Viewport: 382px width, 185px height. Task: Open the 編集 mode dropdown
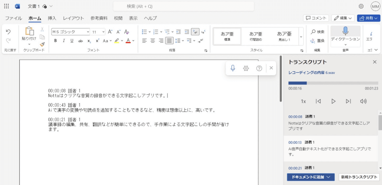click(343, 18)
